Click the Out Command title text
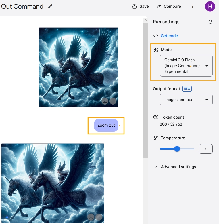 [22, 6]
